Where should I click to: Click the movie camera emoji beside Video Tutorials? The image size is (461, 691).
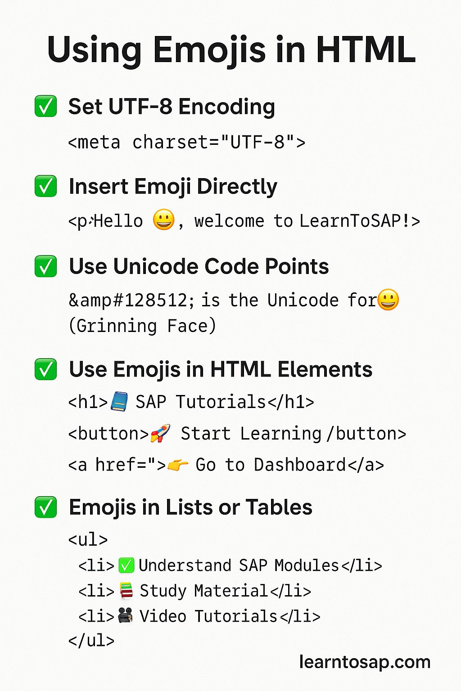click(126, 615)
